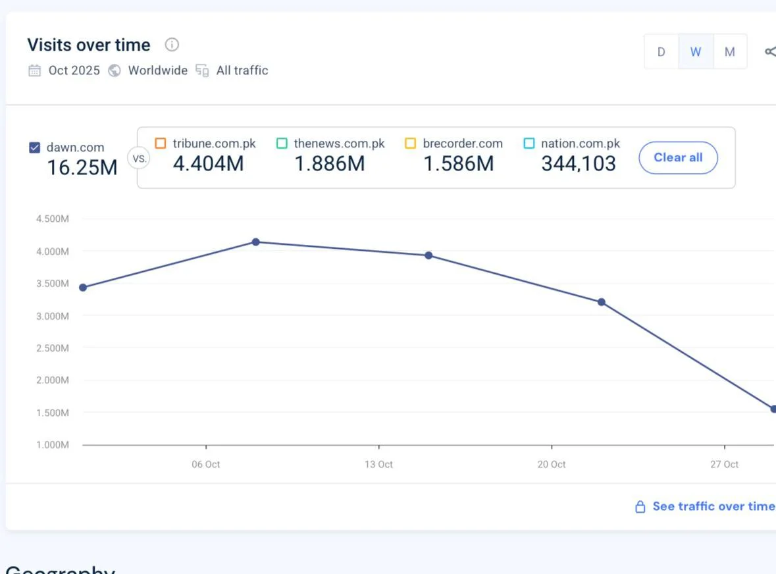
Task: Uncheck the dawn.com checkbox
Action: 35,147
